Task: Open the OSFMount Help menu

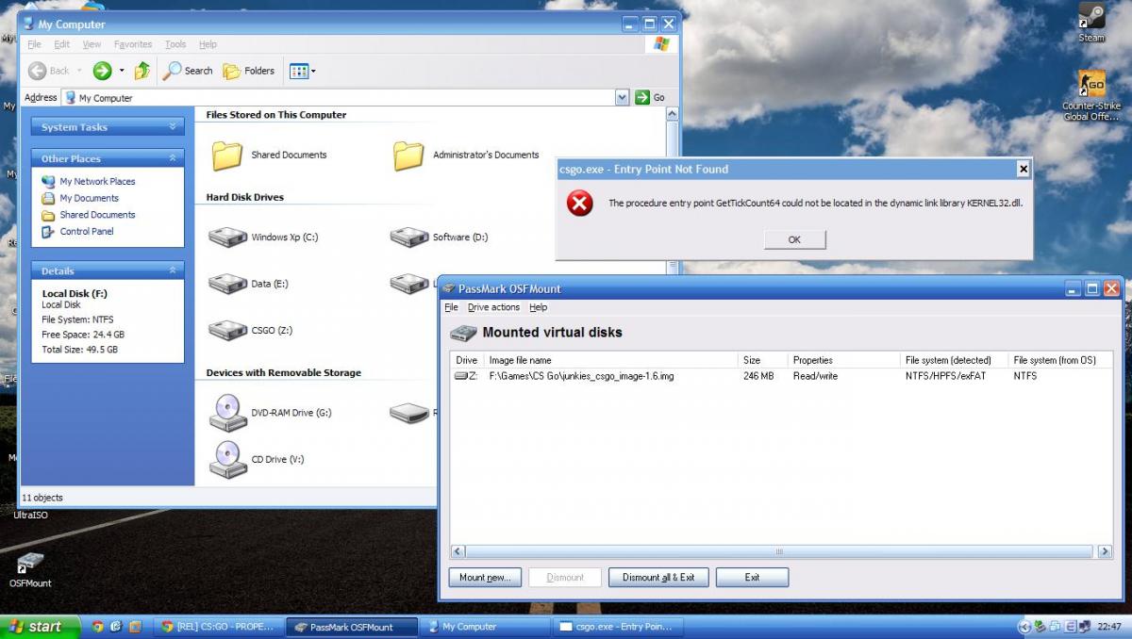Action: [539, 307]
